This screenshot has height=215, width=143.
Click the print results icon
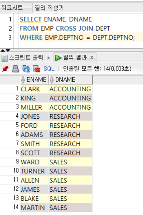15,69
